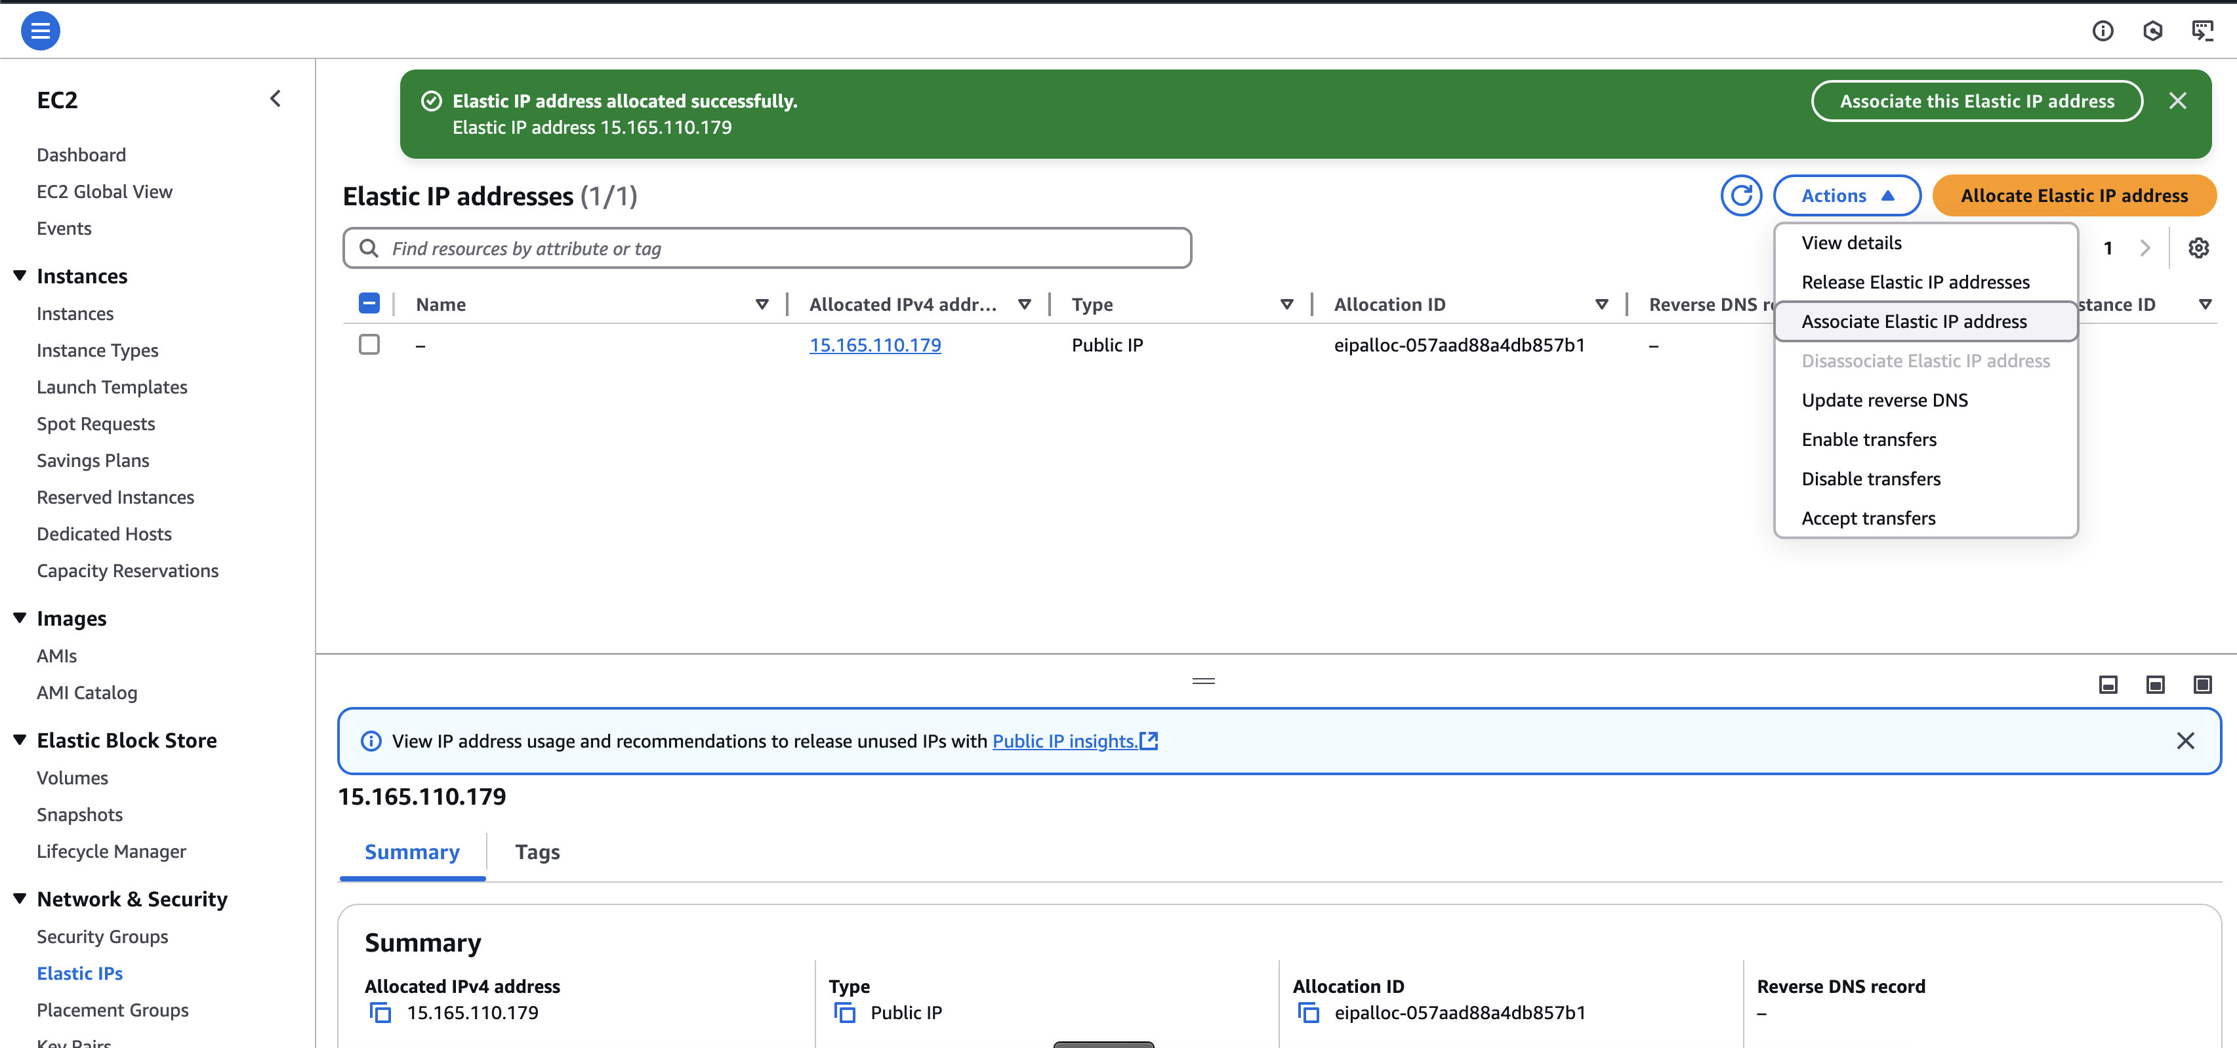Close the Actions dropdown button
Screen dimensions: 2237x1048
[1846, 195]
